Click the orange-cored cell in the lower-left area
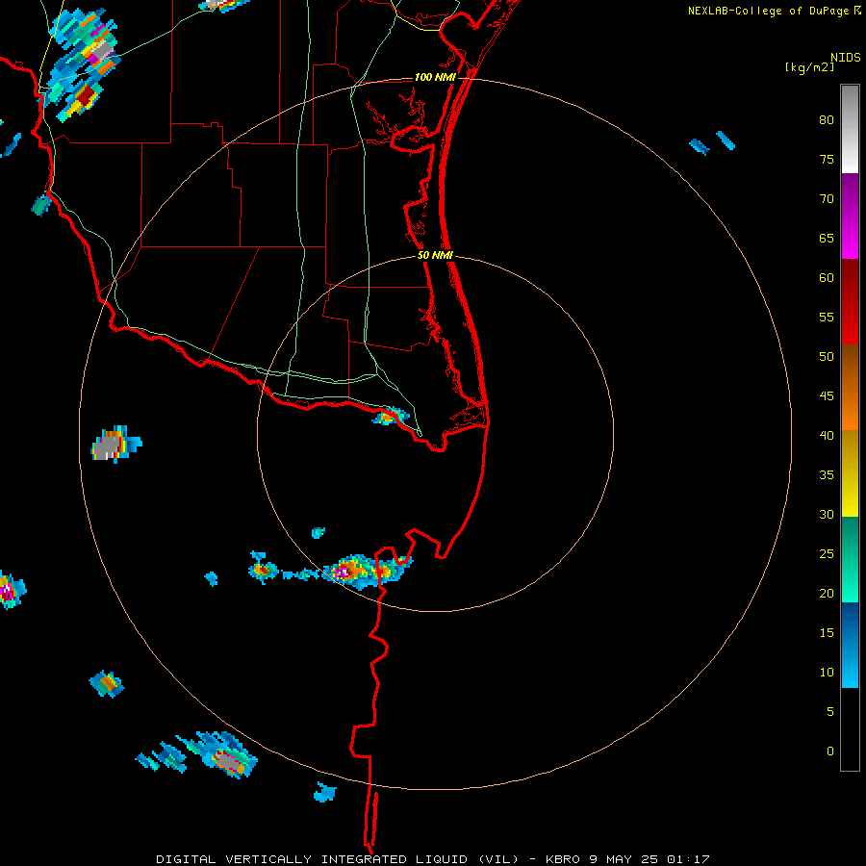The height and width of the screenshot is (866, 866). click(x=107, y=684)
